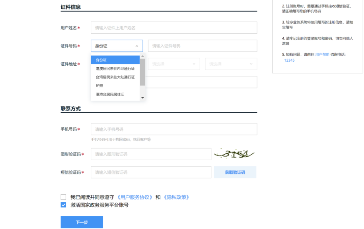
Task: Click the user name input field
Action: pyautogui.click(x=174, y=28)
